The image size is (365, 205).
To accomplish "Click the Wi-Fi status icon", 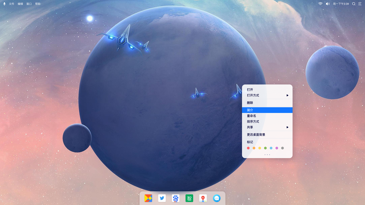I will (x=320, y=4).
